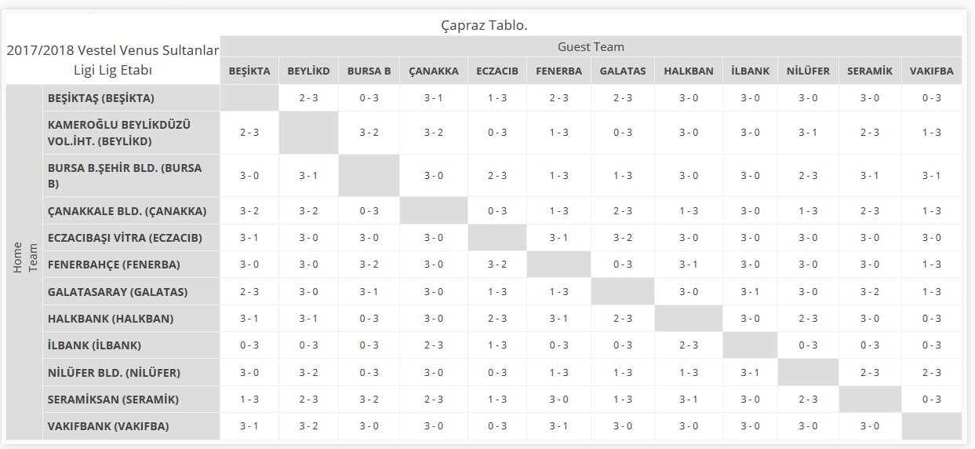Select KAMEROĞLU BEYLİKDÜZÜ VOL.İHT. home team row
This screenshot has height=449, width=975.
pos(118,133)
